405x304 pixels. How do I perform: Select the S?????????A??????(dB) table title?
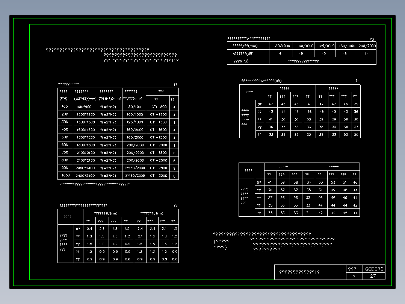(x=261, y=81)
